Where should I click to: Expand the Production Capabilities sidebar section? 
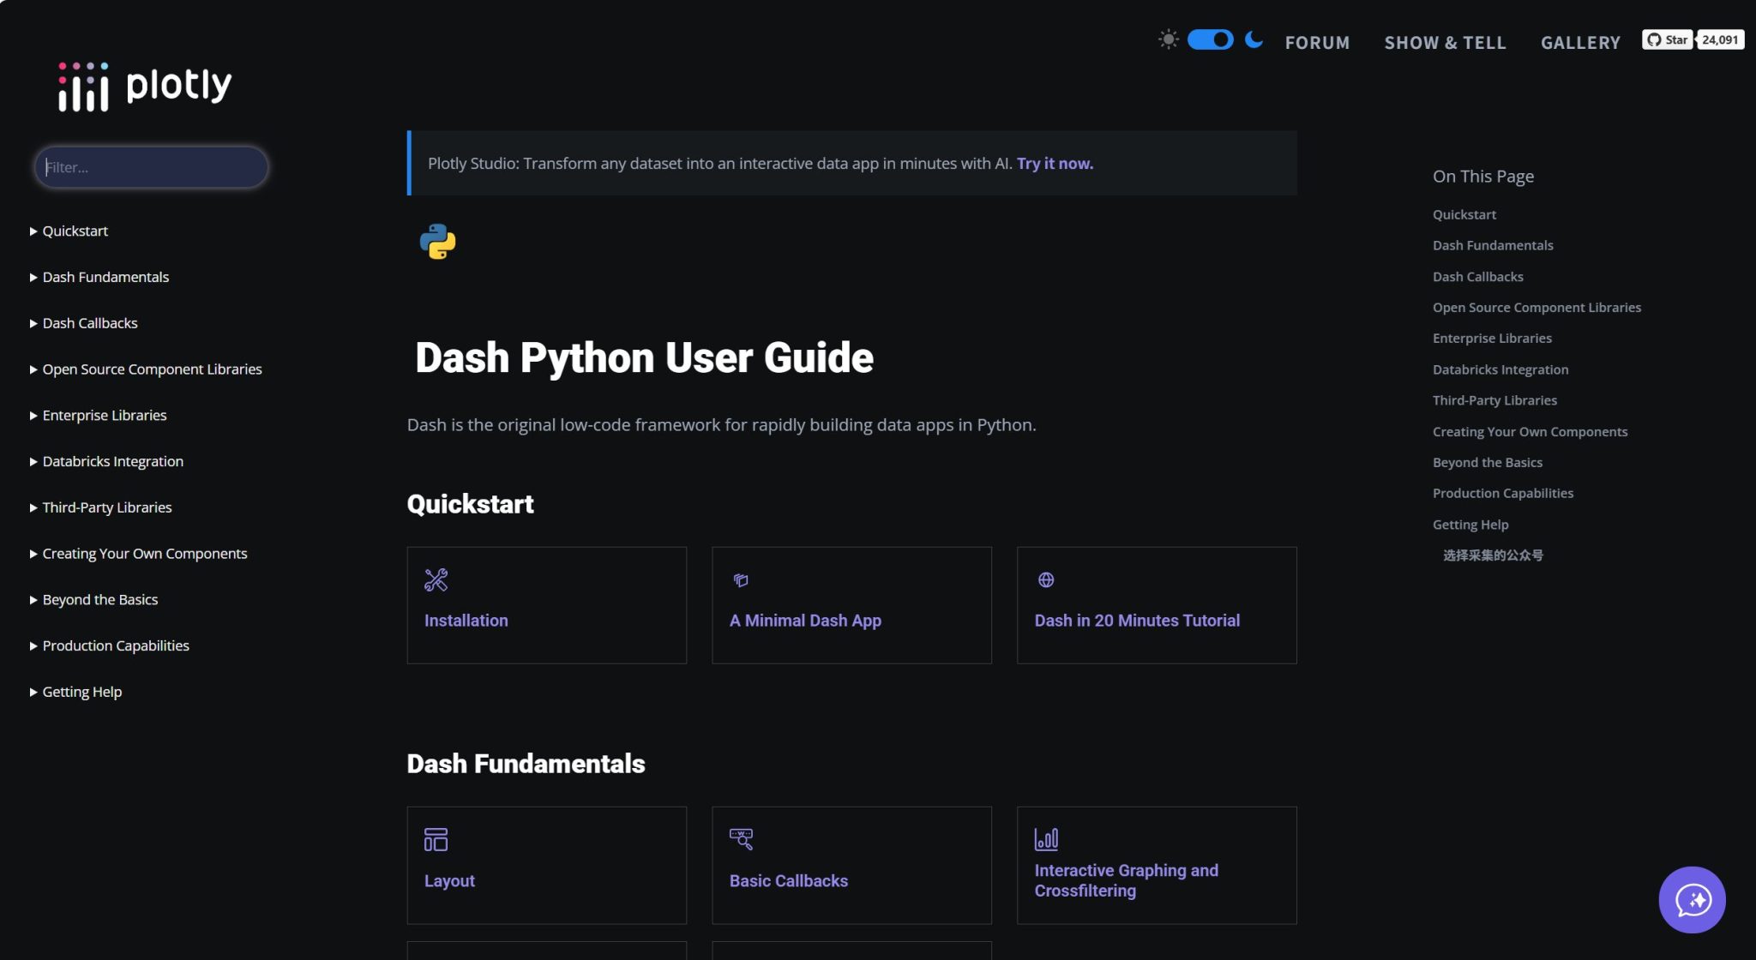(x=109, y=645)
